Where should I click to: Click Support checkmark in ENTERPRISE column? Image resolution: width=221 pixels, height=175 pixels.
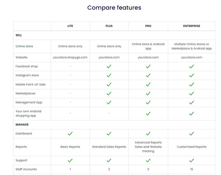coord(191,160)
